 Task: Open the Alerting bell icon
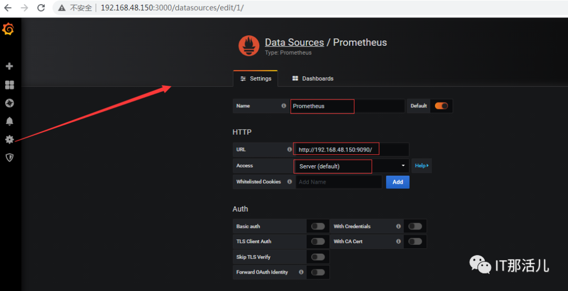(x=10, y=122)
